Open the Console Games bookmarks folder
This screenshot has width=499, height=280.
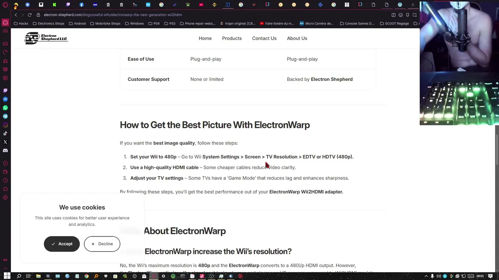(356, 23)
